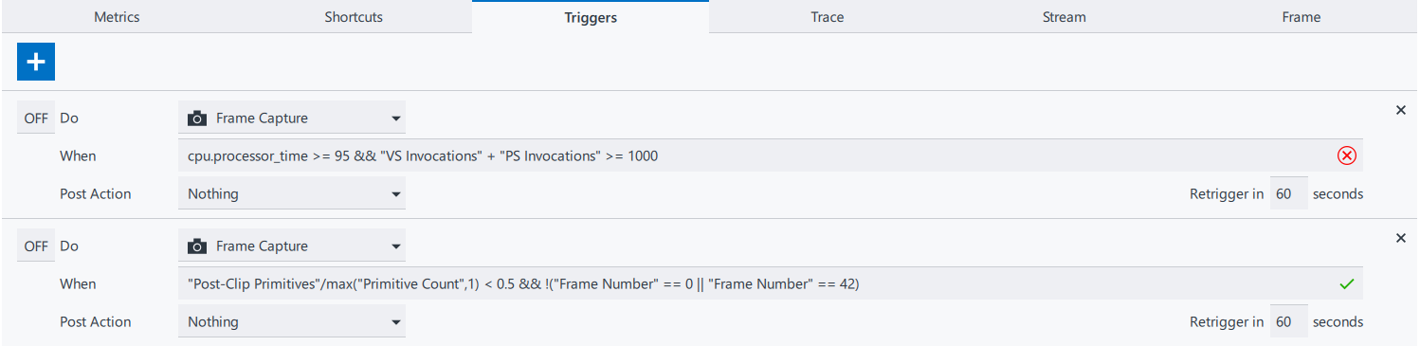Click the red error icon in first When field

1346,155
